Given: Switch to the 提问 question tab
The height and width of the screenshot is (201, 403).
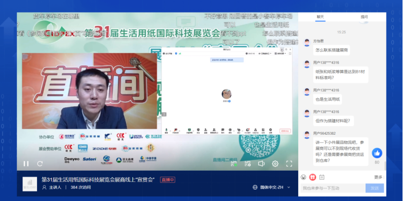Looking at the screenshot, I should 364,16.
